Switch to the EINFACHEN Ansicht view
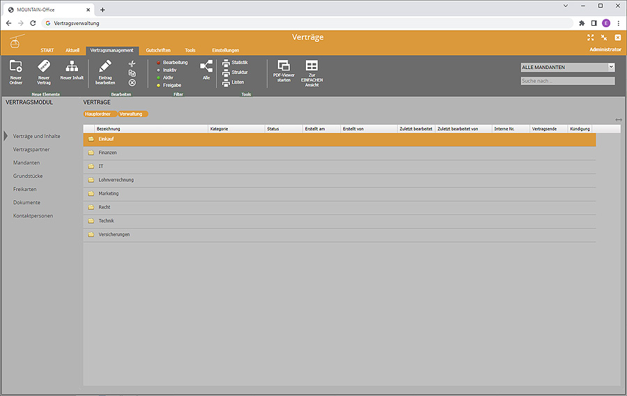The image size is (627, 396). 311,67
